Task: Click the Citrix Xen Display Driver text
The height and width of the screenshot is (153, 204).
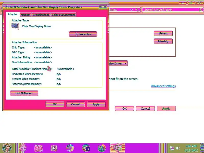Action: point(37,26)
